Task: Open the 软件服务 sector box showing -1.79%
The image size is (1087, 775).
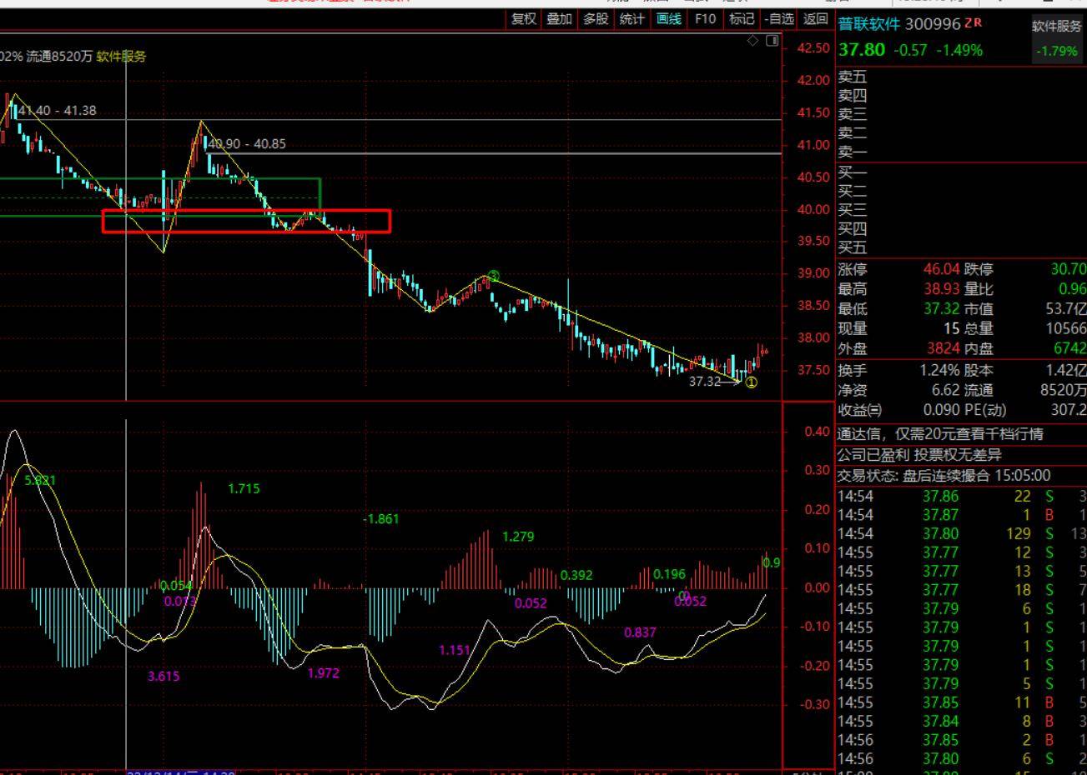Action: (x=1057, y=38)
